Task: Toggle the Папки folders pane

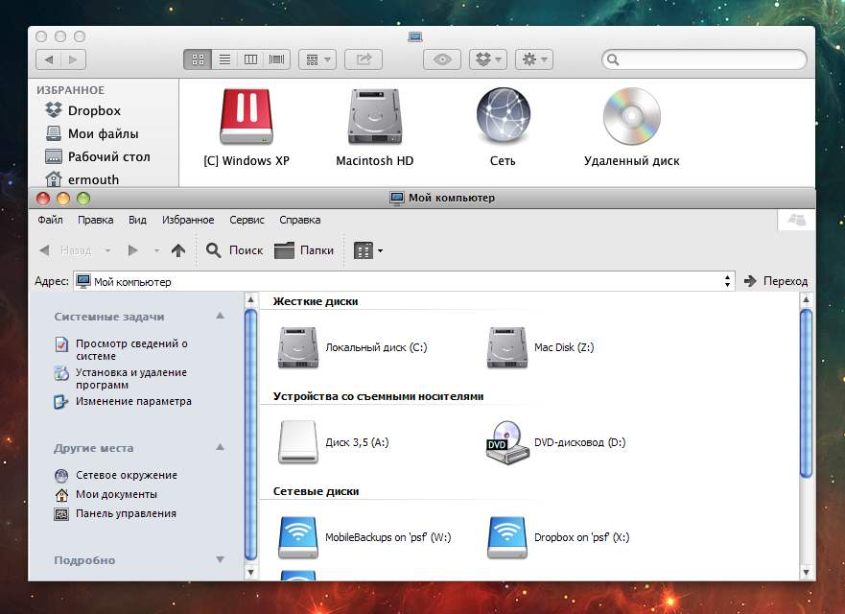Action: tap(304, 250)
